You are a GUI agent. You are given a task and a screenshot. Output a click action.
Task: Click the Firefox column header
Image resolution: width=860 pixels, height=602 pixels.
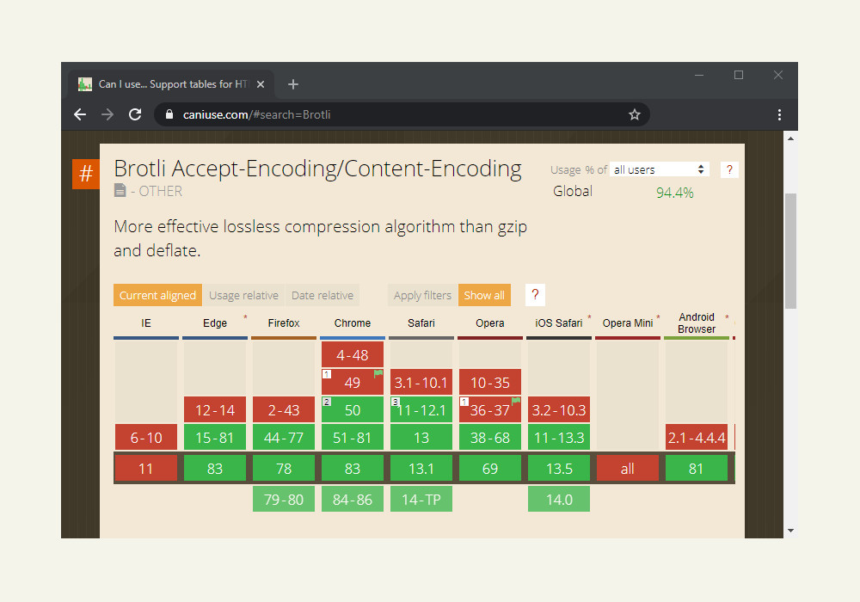284,323
